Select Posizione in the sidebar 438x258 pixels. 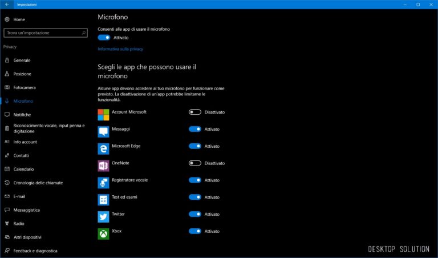pos(22,74)
